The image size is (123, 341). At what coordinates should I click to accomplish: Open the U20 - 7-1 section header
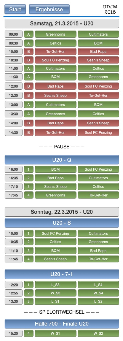[x=62, y=274]
